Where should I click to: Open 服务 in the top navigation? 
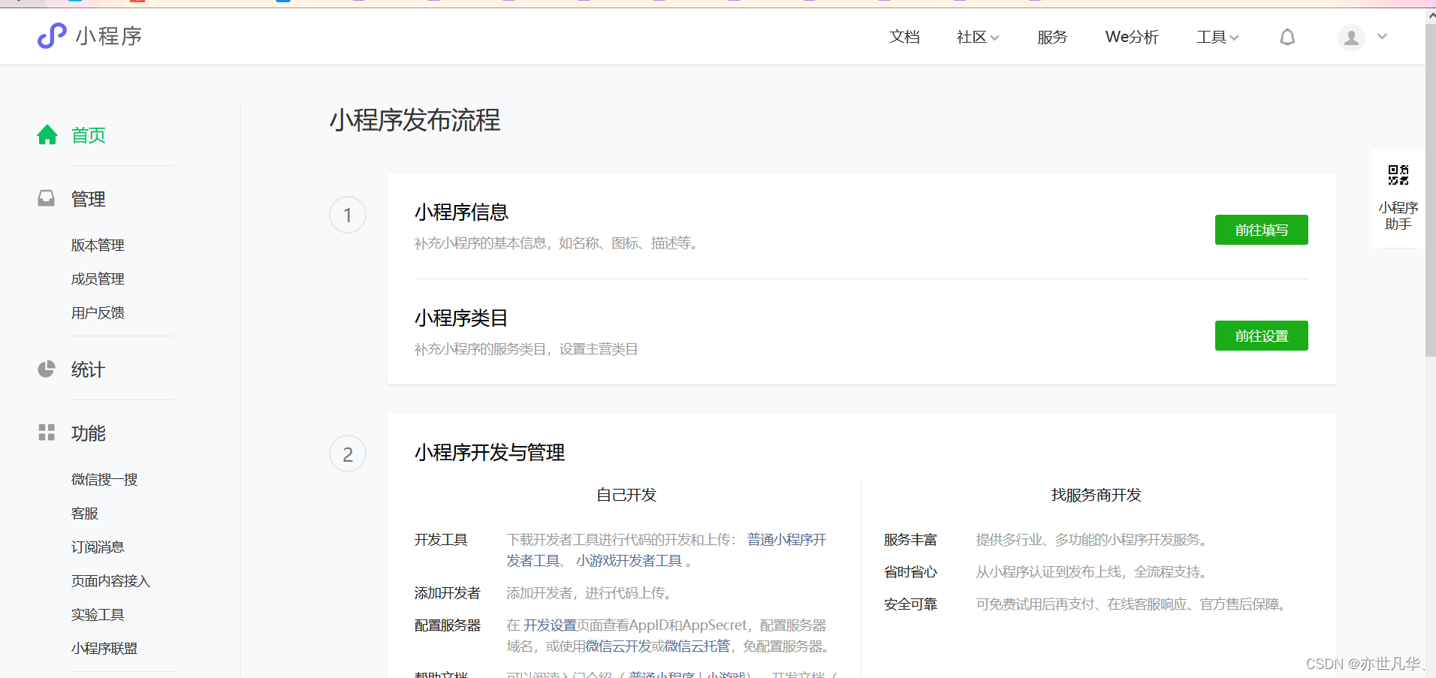[1052, 37]
